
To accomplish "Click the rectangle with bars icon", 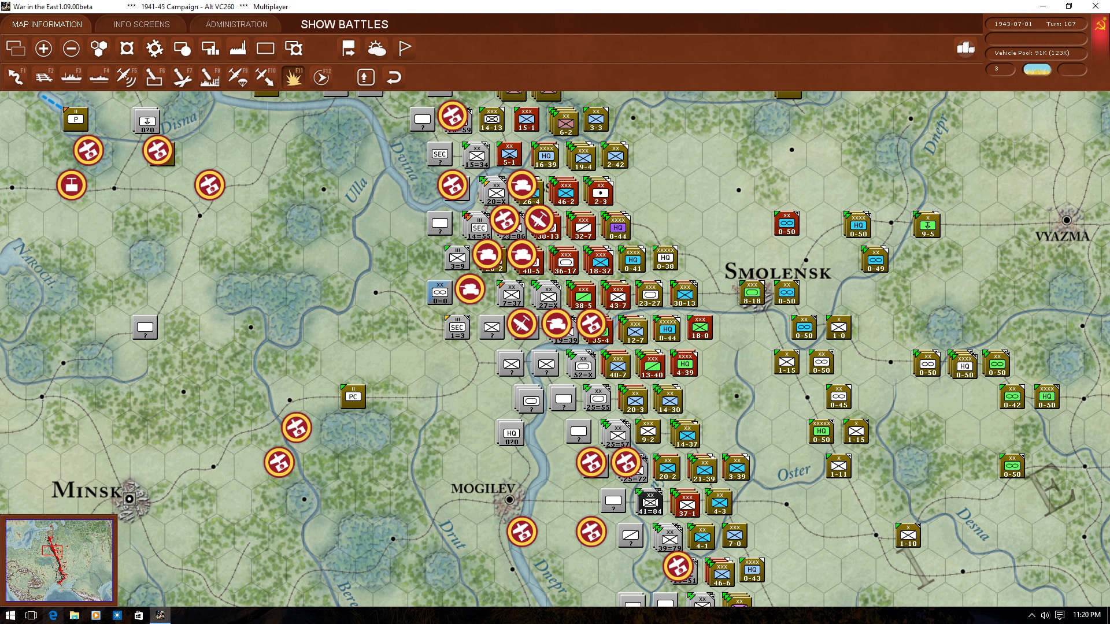I will (210, 49).
